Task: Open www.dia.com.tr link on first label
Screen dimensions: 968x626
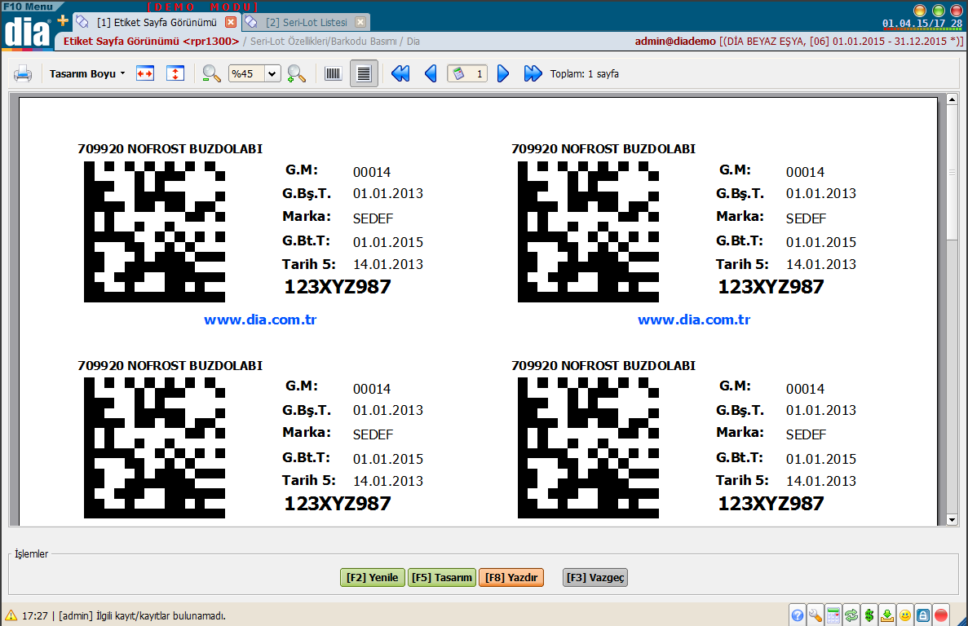Action: 260,320
